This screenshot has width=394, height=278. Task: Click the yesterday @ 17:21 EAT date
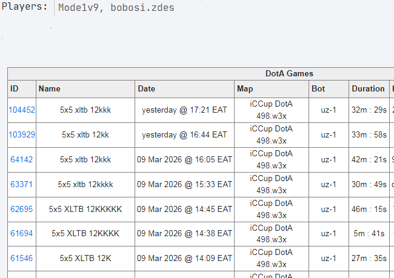pyautogui.click(x=184, y=110)
